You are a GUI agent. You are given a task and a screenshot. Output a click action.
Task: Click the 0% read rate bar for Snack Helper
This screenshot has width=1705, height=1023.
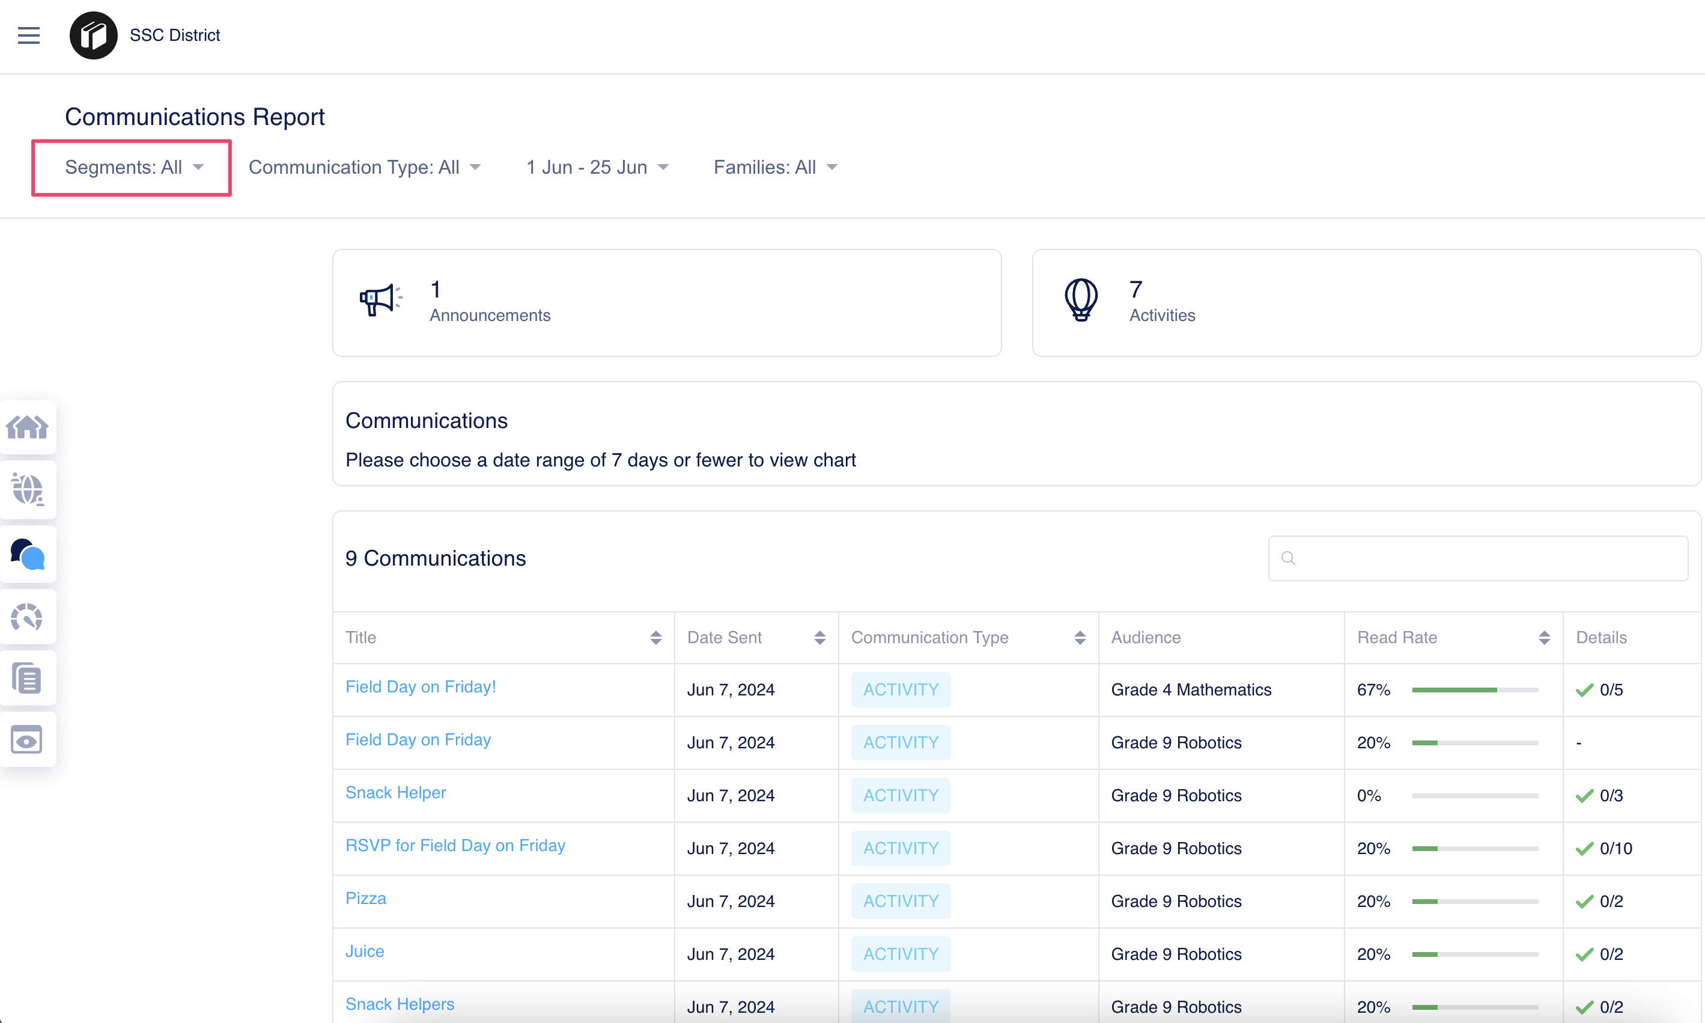[x=1474, y=796]
